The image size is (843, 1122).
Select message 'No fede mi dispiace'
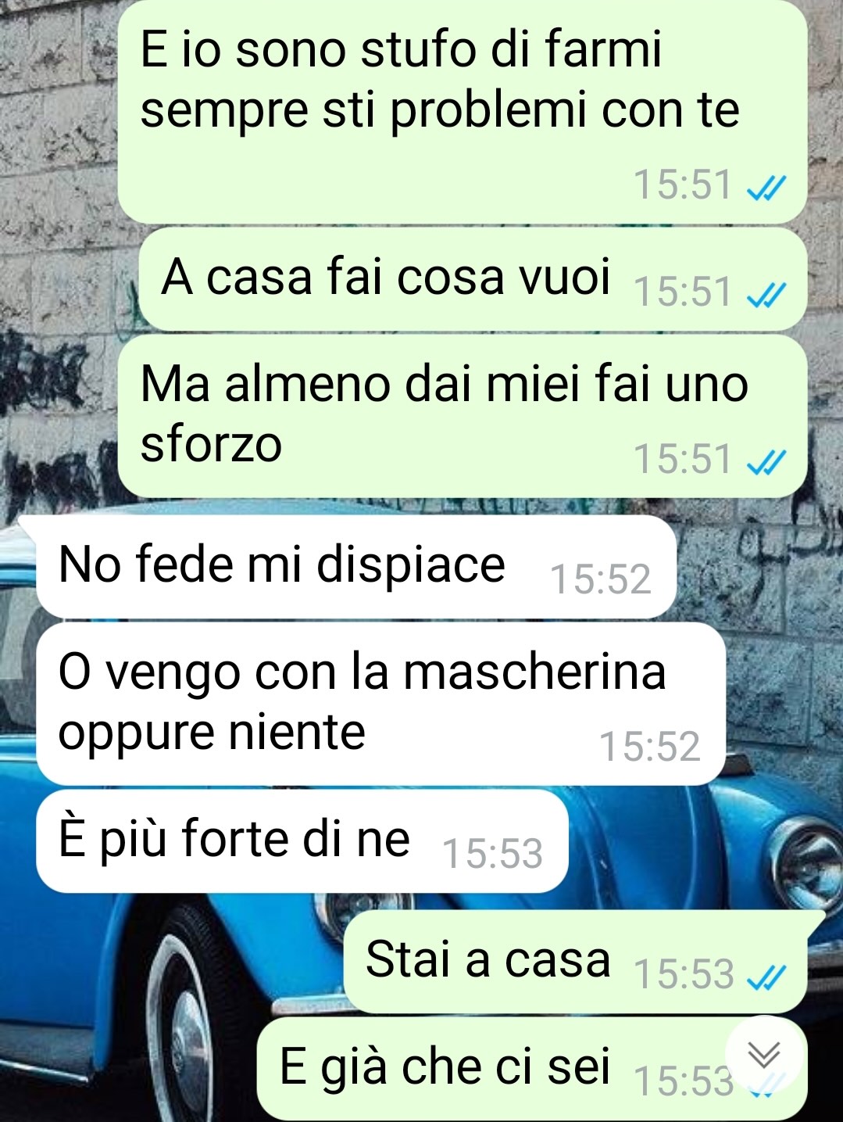click(x=355, y=567)
